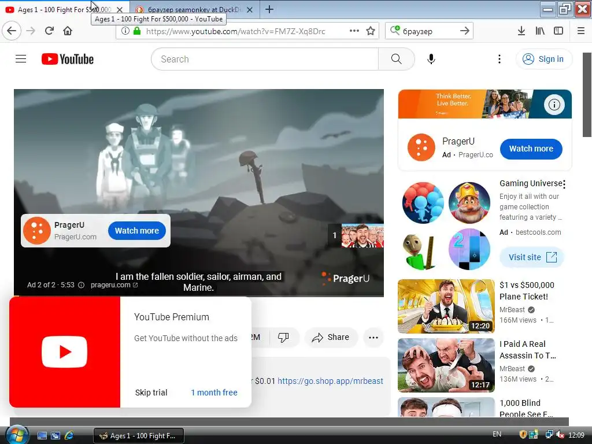Viewport: 592px width, 444px height.
Task: Open the ad info circle on the PragerU banner
Action: (x=554, y=104)
